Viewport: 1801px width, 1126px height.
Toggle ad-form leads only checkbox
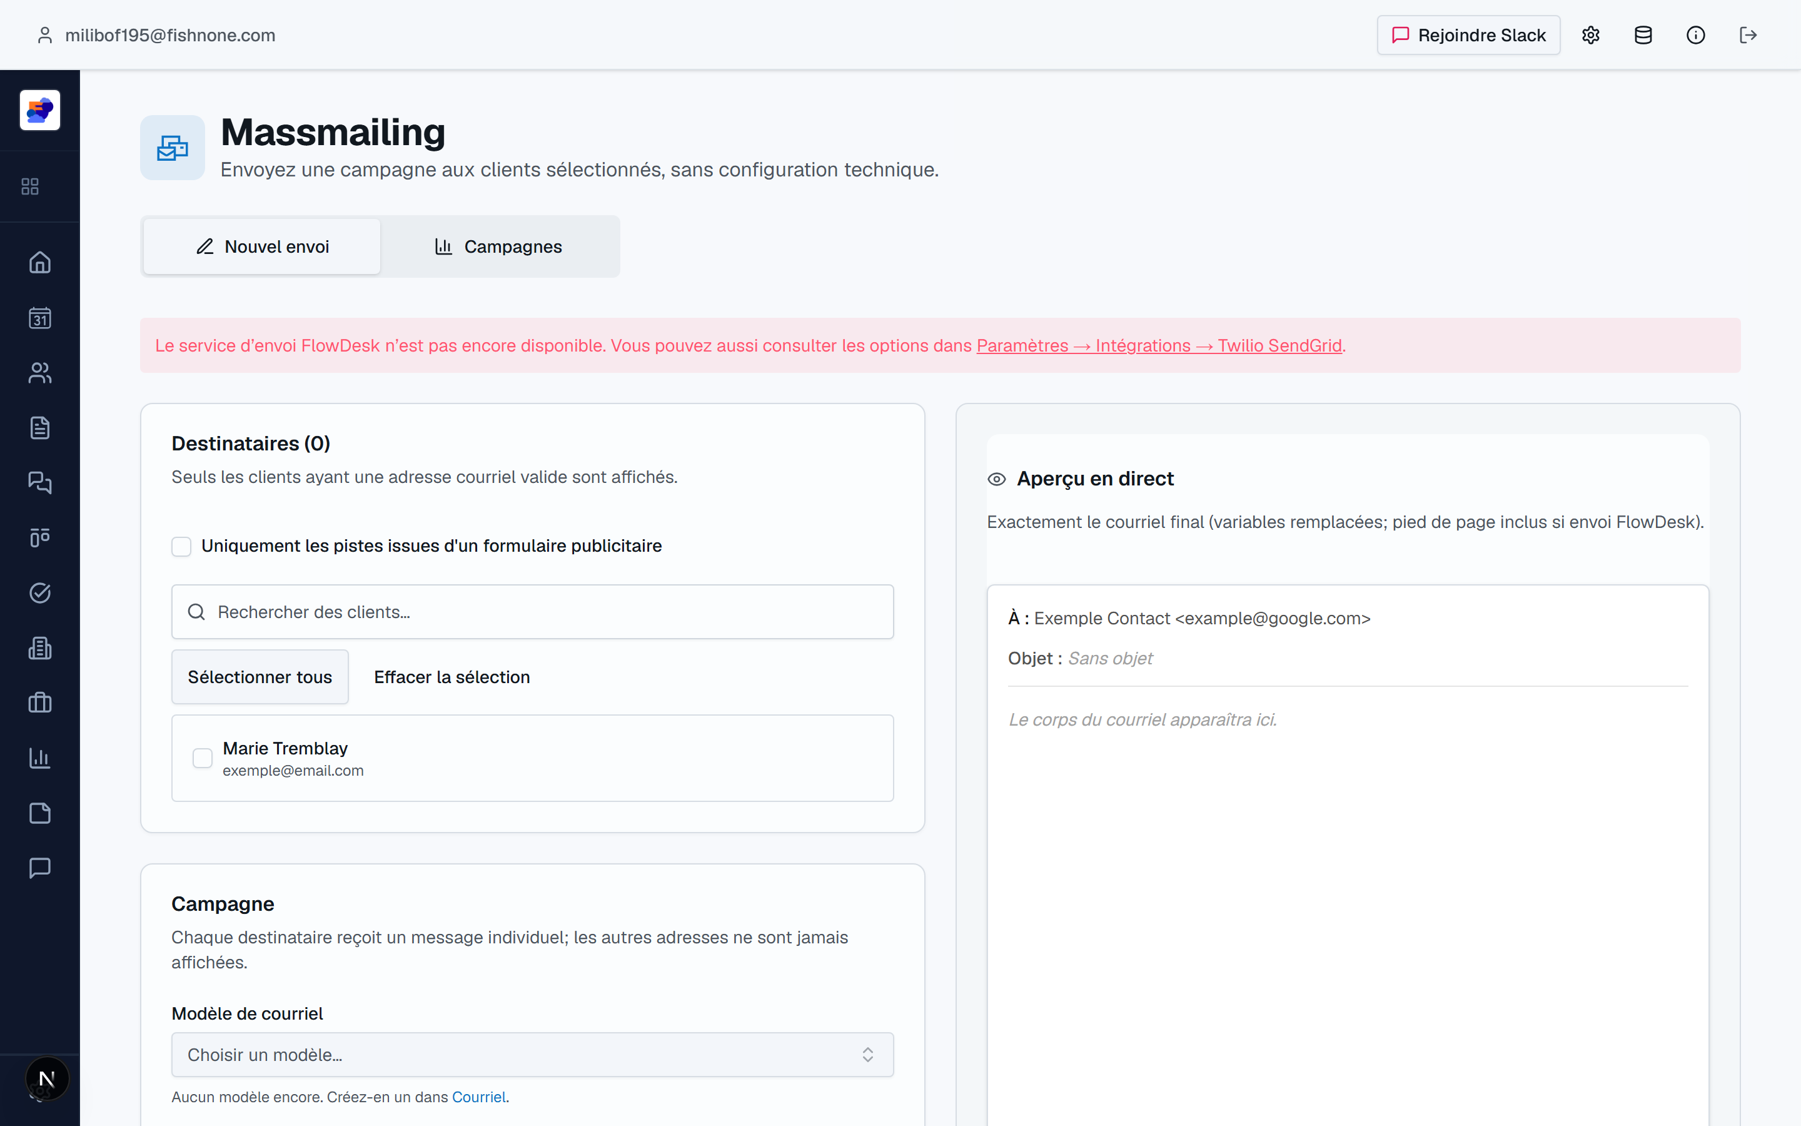point(181,547)
